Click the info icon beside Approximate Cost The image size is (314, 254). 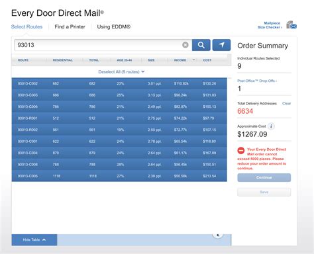[x=271, y=126]
